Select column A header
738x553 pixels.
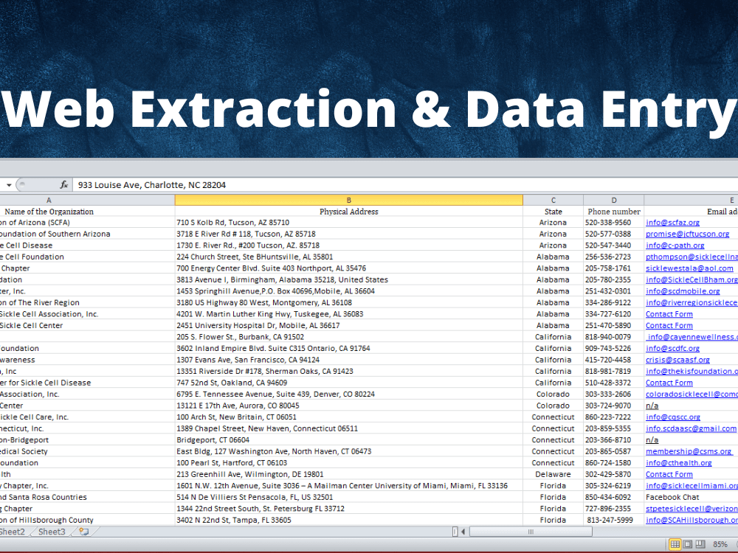[88, 201]
